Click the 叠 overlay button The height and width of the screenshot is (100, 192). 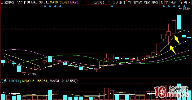[x=162, y=2]
